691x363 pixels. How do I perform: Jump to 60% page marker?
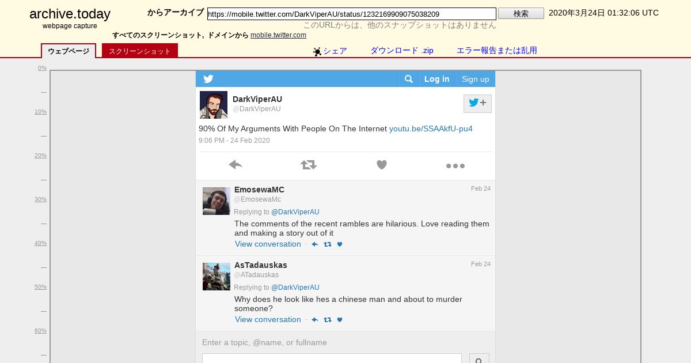click(x=40, y=331)
